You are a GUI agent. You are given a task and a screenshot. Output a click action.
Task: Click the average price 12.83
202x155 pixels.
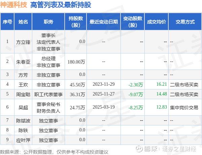point(162,107)
